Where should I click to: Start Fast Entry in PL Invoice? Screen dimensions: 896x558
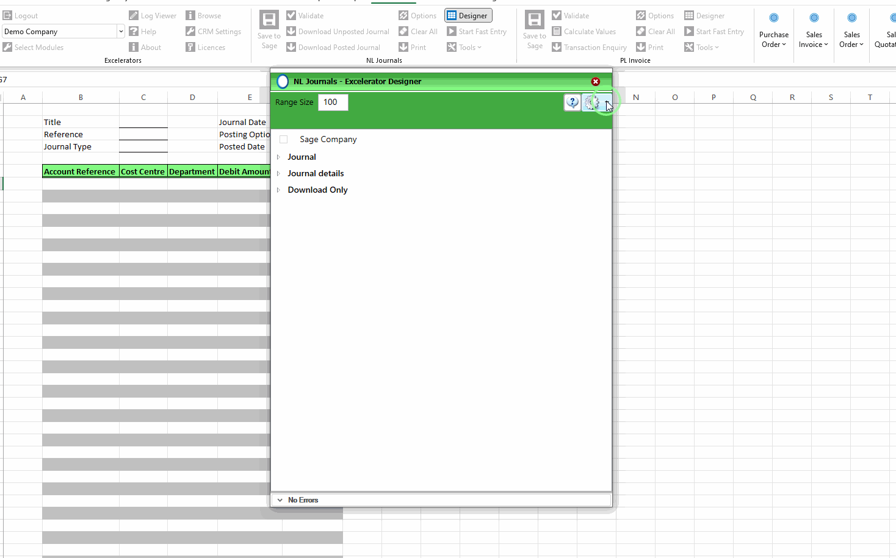pos(714,32)
